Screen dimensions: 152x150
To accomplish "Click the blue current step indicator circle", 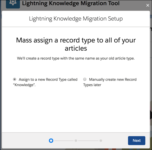I will [x=51, y=141].
